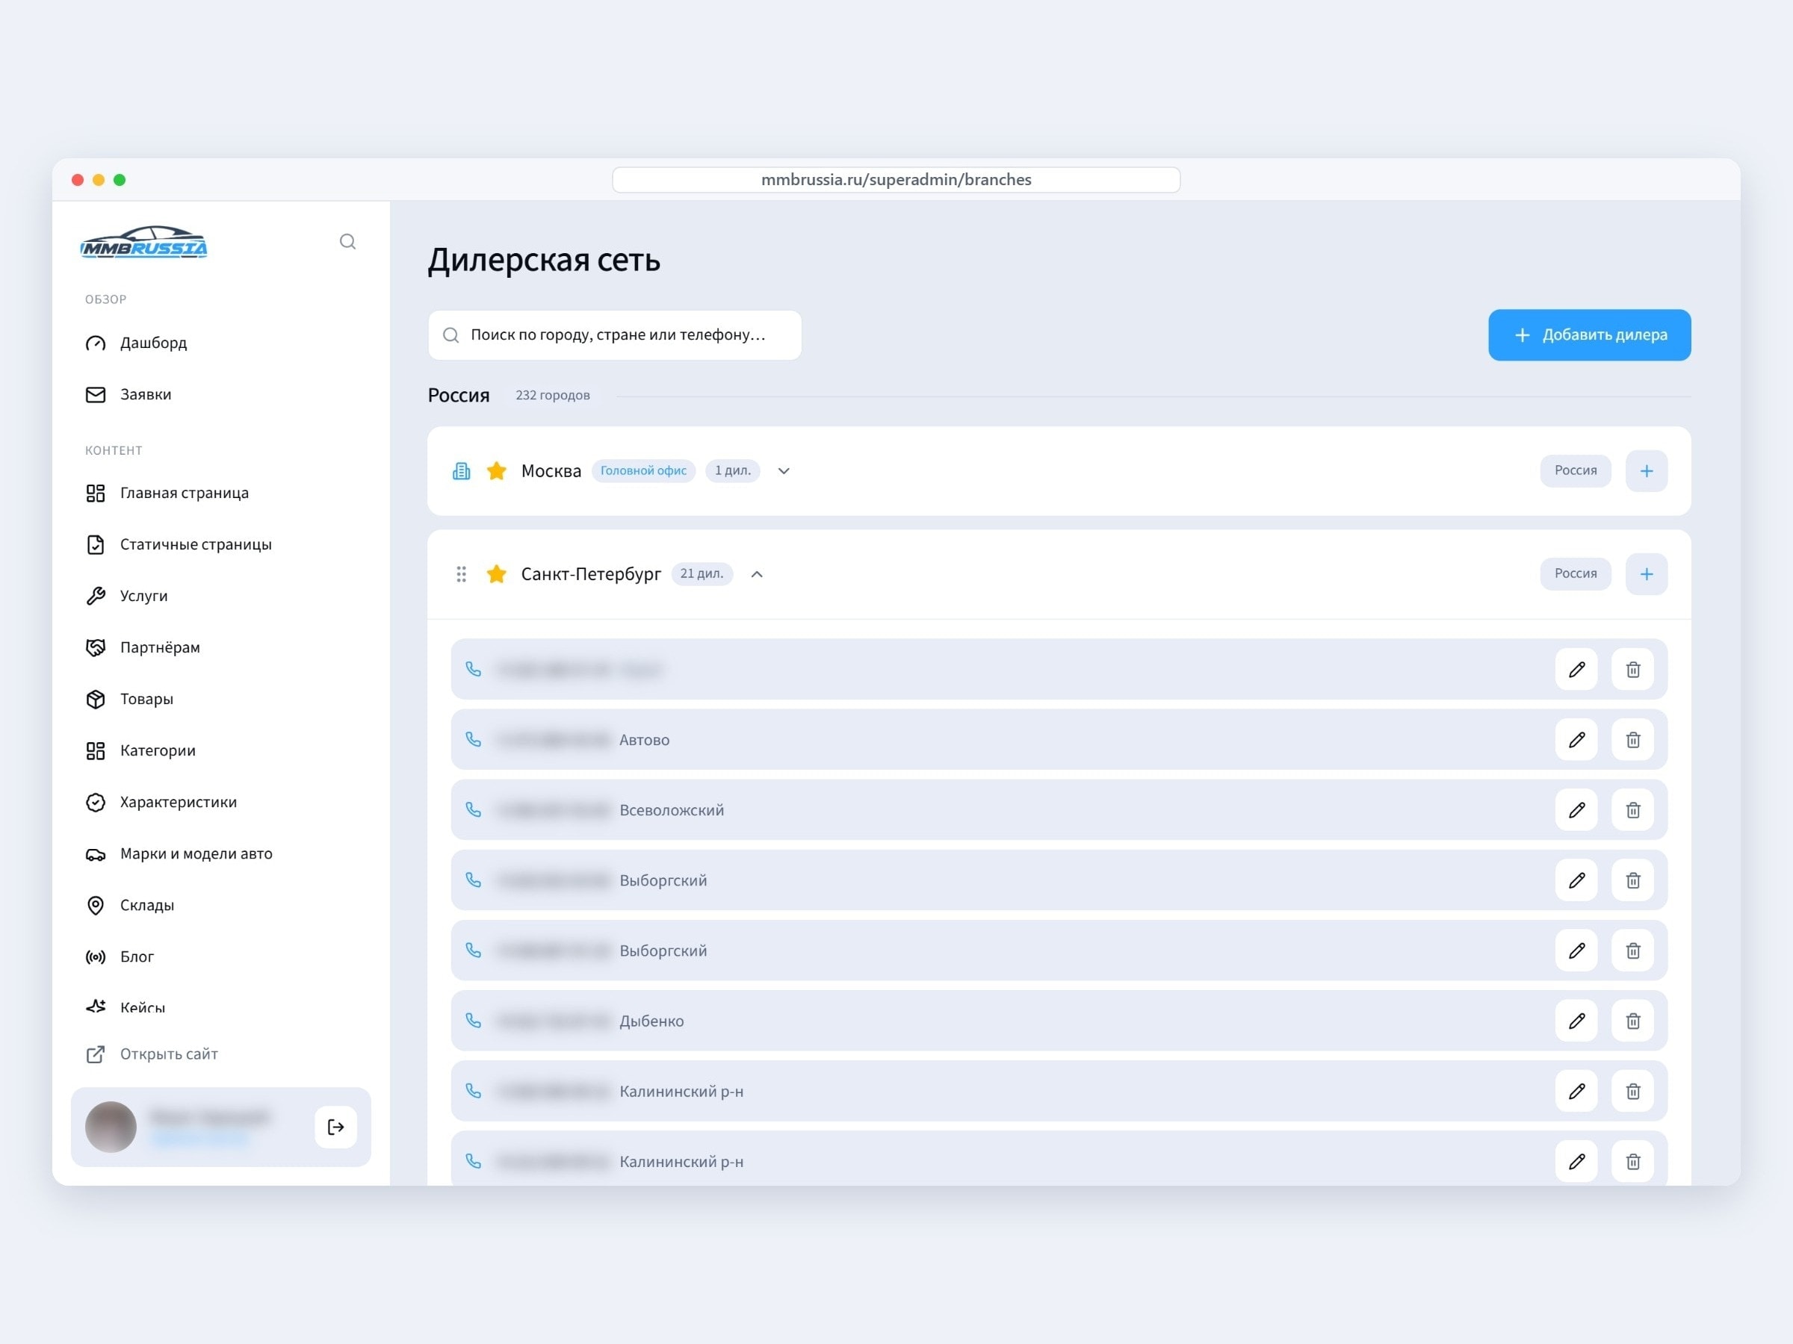Image resolution: width=1793 pixels, height=1344 pixels.
Task: Click the drag handle dots beside Санкт-Петербург
Action: [461, 574]
